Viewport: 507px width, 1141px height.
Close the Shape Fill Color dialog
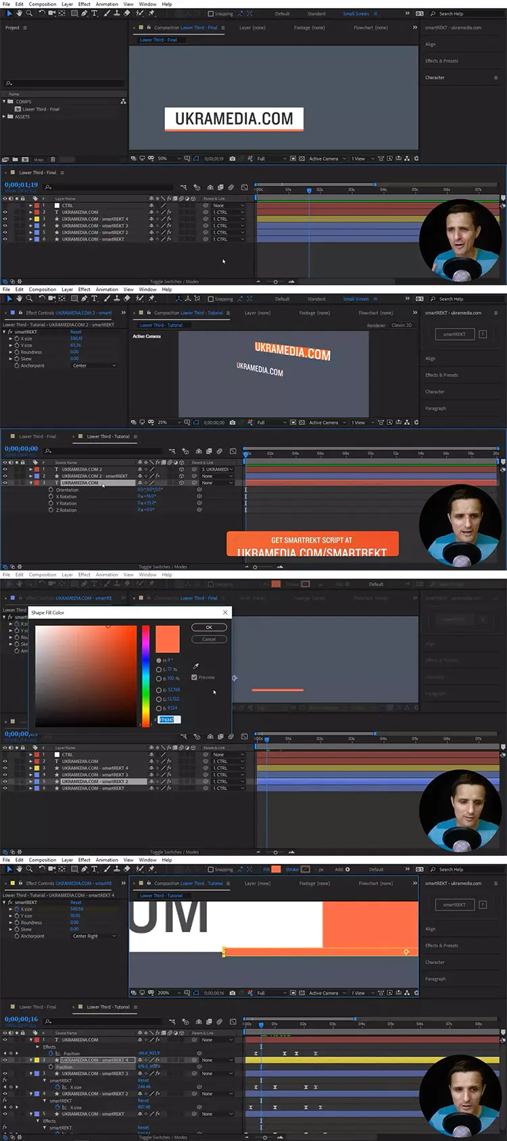225,612
